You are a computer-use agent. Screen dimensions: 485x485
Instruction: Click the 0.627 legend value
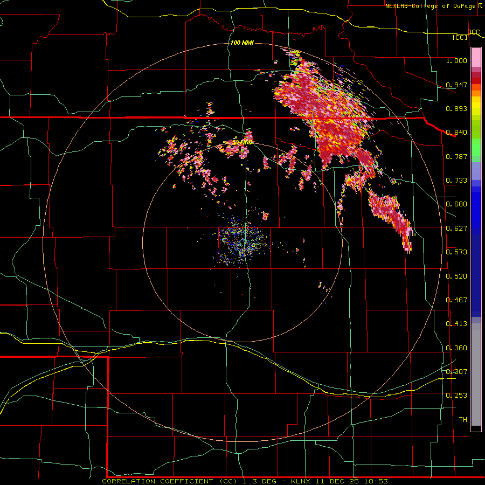click(x=456, y=228)
